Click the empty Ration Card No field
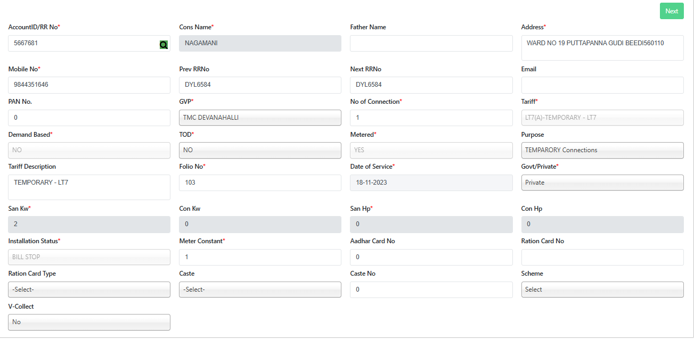Image resolution: width=694 pixels, height=339 pixels. [602, 257]
